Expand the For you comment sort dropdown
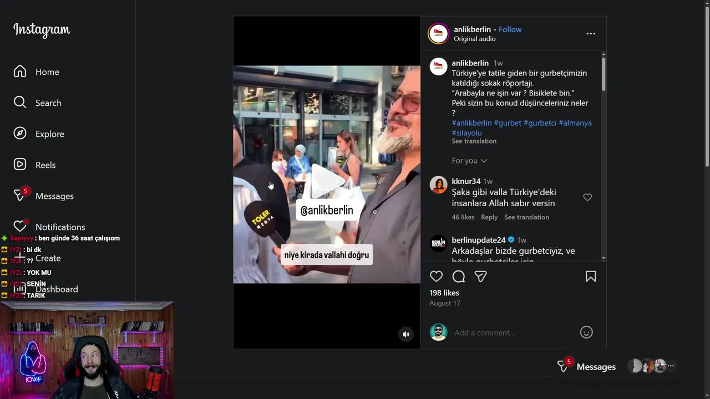Viewport: 710px width, 399px height. (469, 161)
